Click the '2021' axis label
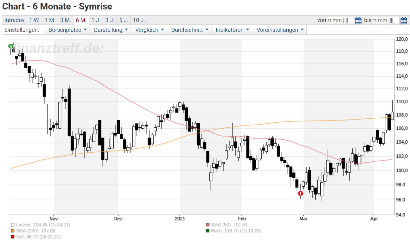Image resolution: width=410 pixels, height=244 pixels. 180,219
